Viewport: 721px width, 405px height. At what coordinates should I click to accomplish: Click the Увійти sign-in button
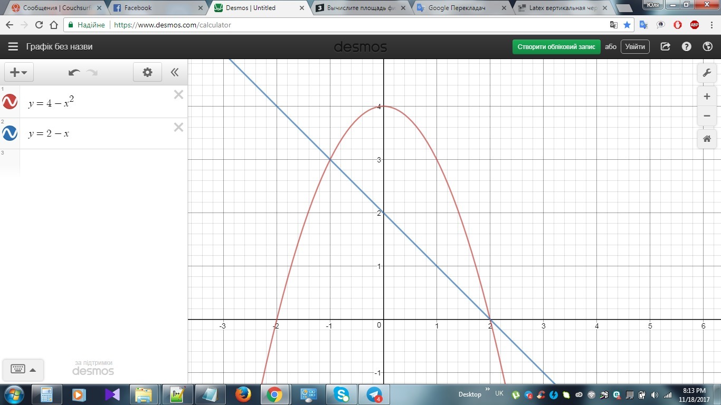(635, 46)
